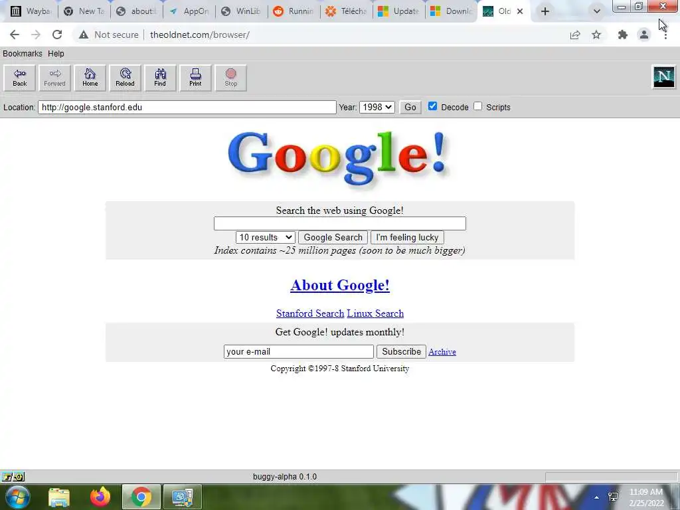Click Chrome's forward arrow
This screenshot has height=510, width=680.
pos(36,35)
